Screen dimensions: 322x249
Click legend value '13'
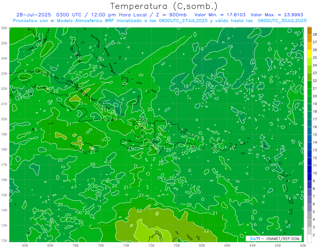point(315,150)
